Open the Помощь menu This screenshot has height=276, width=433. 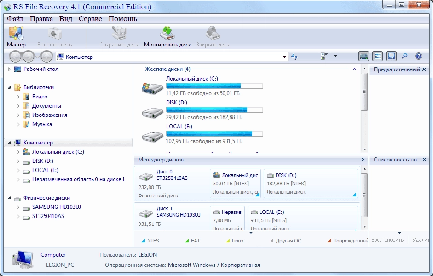(x=122, y=19)
